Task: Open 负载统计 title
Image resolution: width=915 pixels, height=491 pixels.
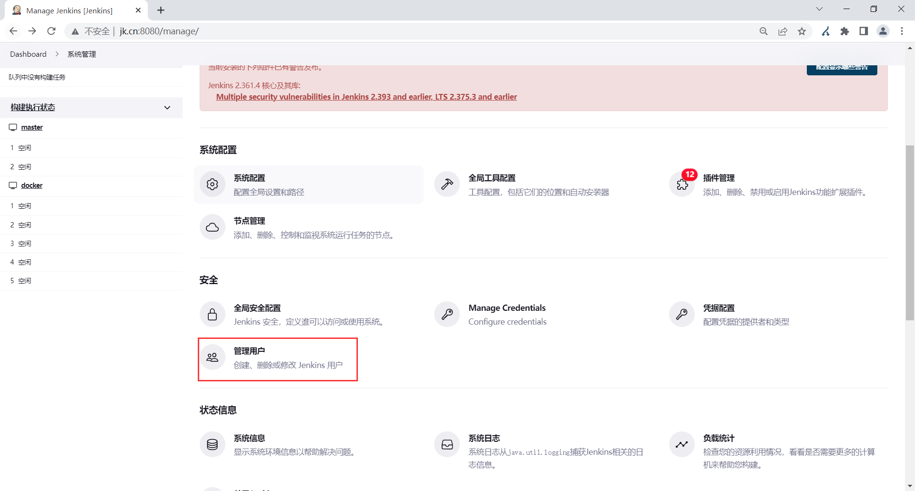Action: (x=719, y=438)
